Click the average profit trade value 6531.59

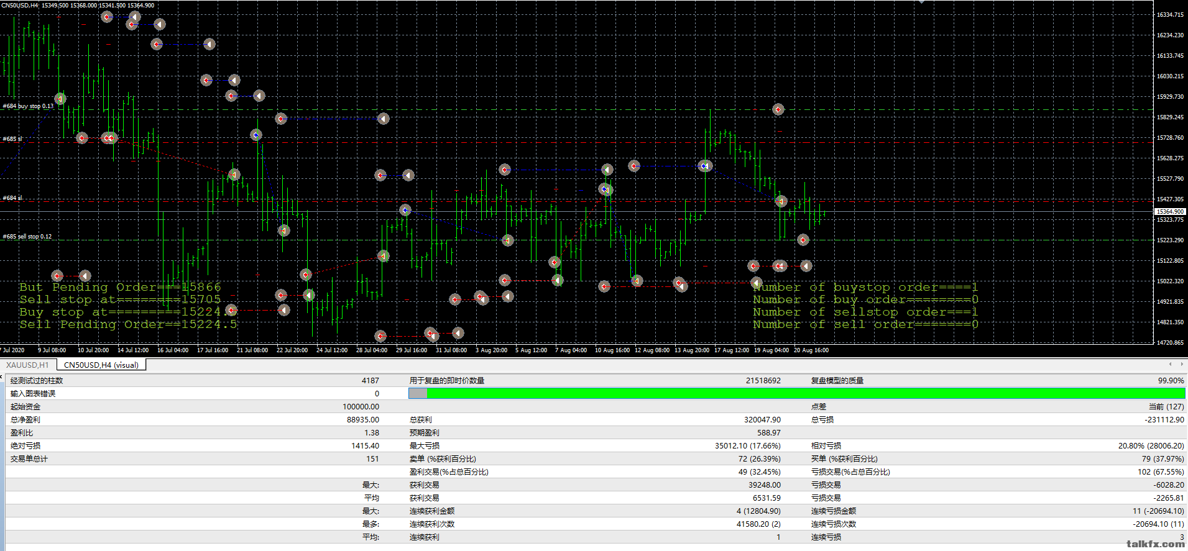point(767,498)
